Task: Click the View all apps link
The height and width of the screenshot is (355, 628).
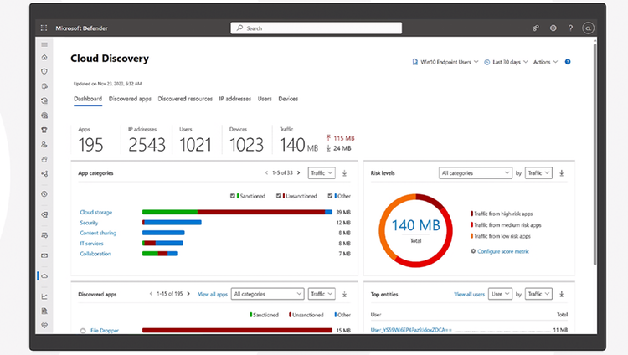Action: tap(213, 294)
